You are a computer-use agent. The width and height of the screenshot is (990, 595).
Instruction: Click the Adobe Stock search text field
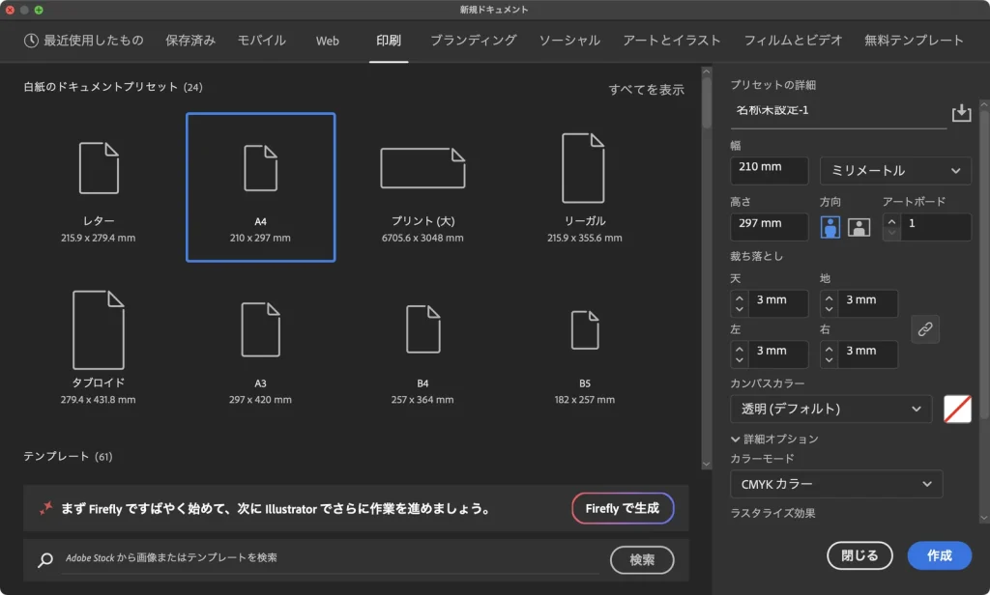[x=331, y=558]
